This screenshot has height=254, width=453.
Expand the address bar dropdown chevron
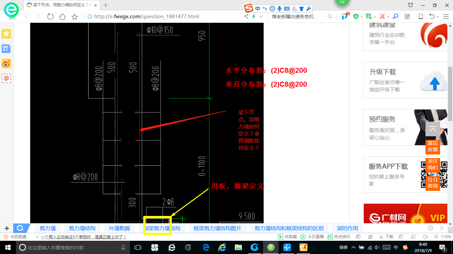[261, 17]
